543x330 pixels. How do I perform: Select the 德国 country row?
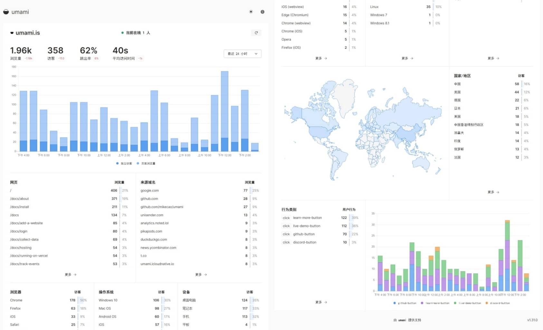pos(492,100)
